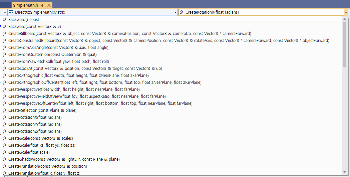350x177 pixels.
Task: Open the project scope dropdown arrow
Action: (5, 12)
